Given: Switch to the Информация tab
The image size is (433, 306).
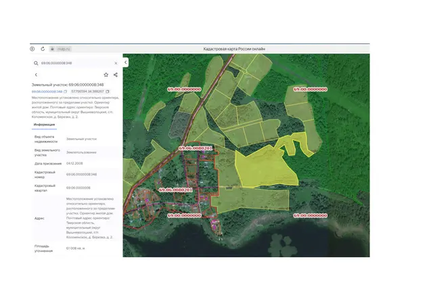Looking at the screenshot, I should [44, 125].
